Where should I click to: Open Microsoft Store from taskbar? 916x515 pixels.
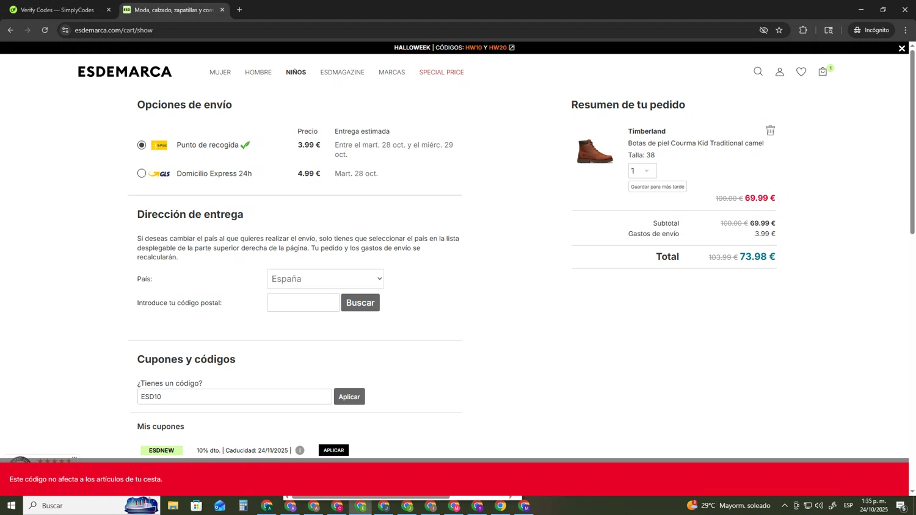coord(196,505)
